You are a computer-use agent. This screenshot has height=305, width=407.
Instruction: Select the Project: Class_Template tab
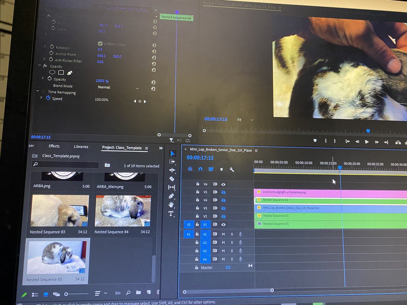click(122, 148)
